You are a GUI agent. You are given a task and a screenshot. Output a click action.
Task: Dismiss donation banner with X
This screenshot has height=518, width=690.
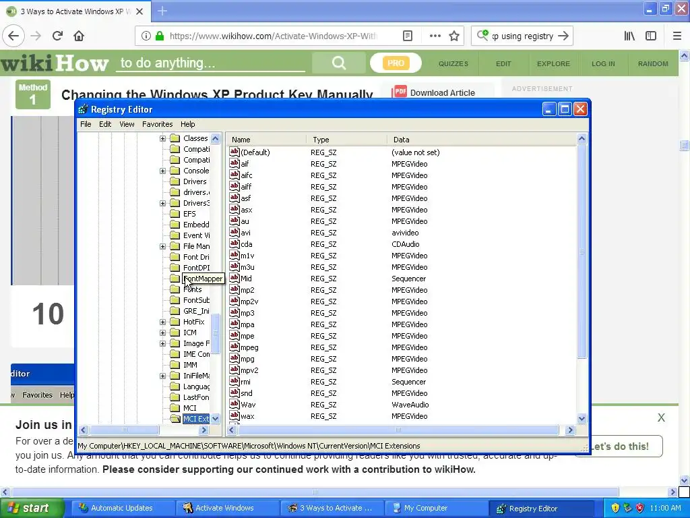[x=661, y=418]
